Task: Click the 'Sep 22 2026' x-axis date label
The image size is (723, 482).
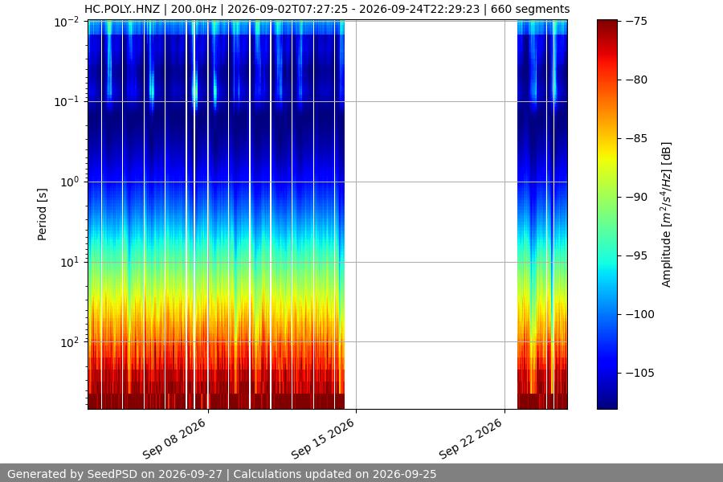Action: pyautogui.click(x=471, y=439)
